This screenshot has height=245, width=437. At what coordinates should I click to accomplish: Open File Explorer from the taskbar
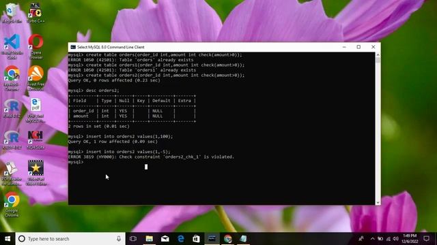(149, 239)
